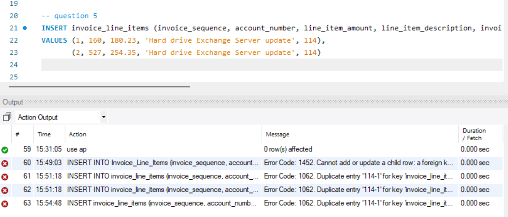This screenshot has height=217, width=508.
Task: Click line number 23 in the gutter
Action: point(14,52)
